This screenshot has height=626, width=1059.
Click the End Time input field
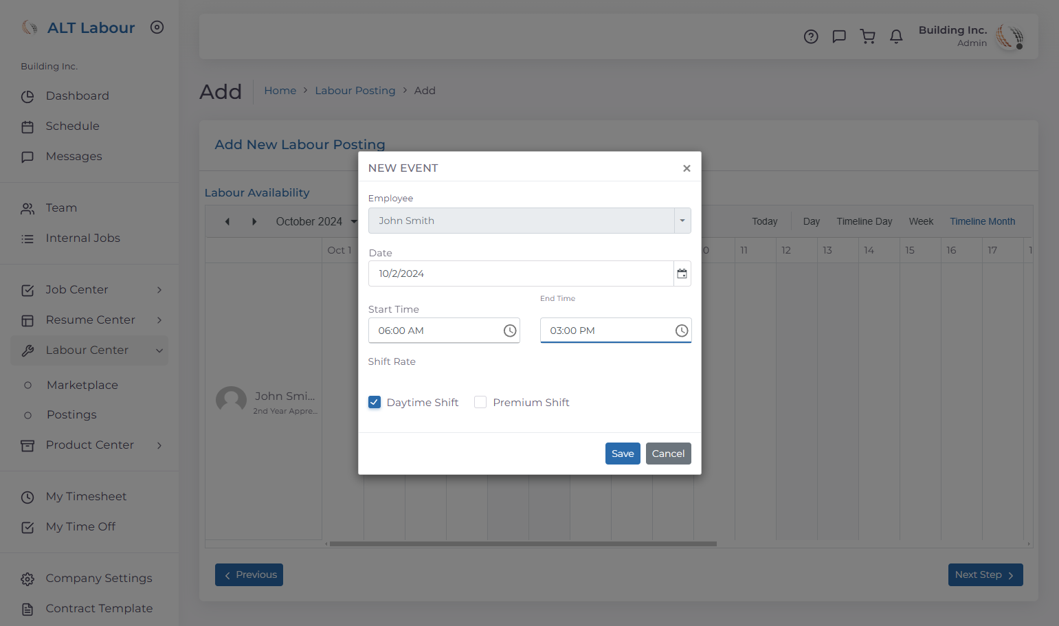616,331
